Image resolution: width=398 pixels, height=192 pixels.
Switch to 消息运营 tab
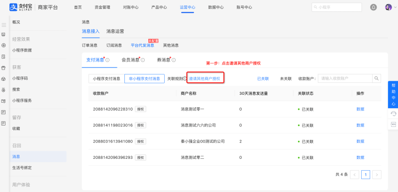(x=115, y=31)
